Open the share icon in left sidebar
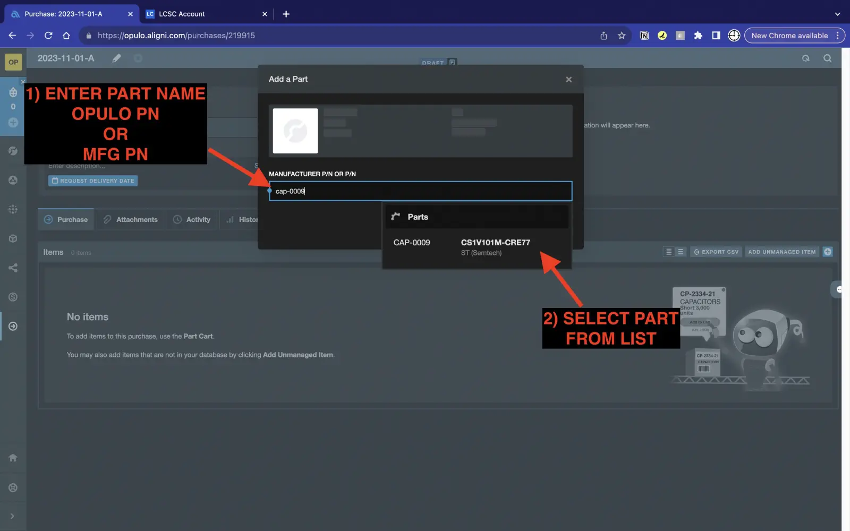The width and height of the screenshot is (850, 531). pos(13,268)
